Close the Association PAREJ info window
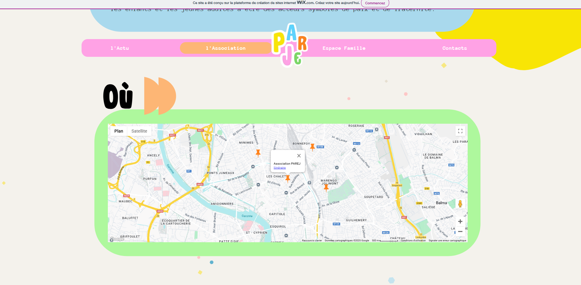The image size is (581, 285). (x=299, y=156)
